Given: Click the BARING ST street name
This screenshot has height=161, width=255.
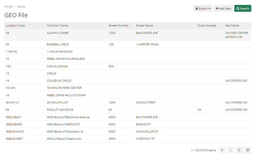Looking at the screenshot, I should pyautogui.click(x=143, y=124).
